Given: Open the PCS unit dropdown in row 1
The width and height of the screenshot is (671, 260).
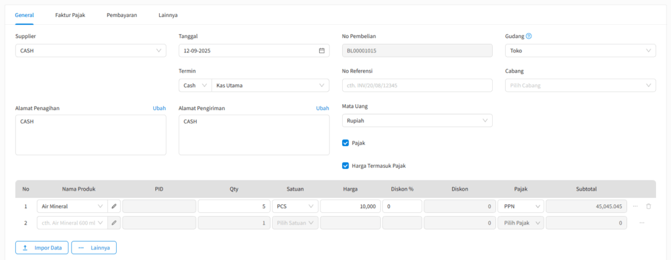Looking at the screenshot, I should [x=295, y=206].
